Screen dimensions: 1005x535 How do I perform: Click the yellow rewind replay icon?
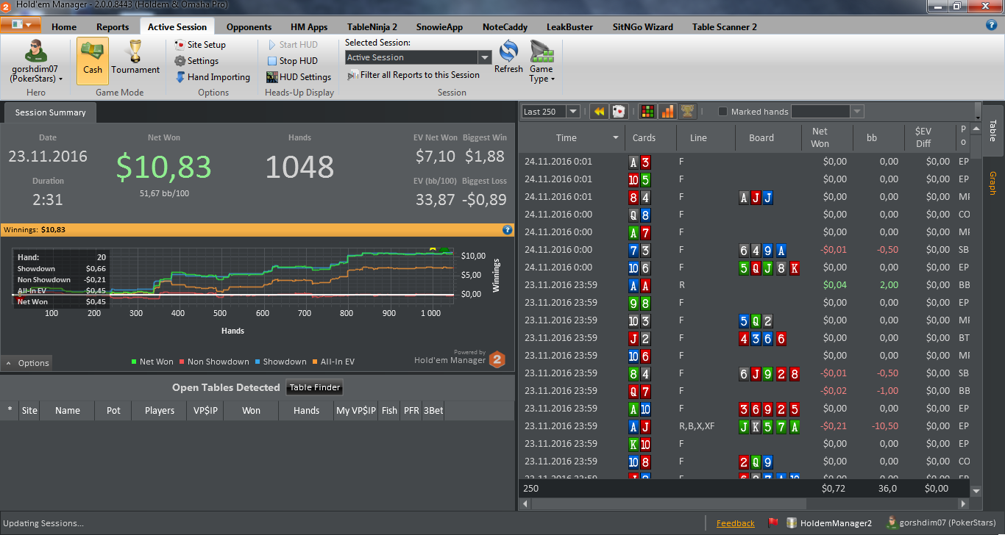click(x=599, y=112)
